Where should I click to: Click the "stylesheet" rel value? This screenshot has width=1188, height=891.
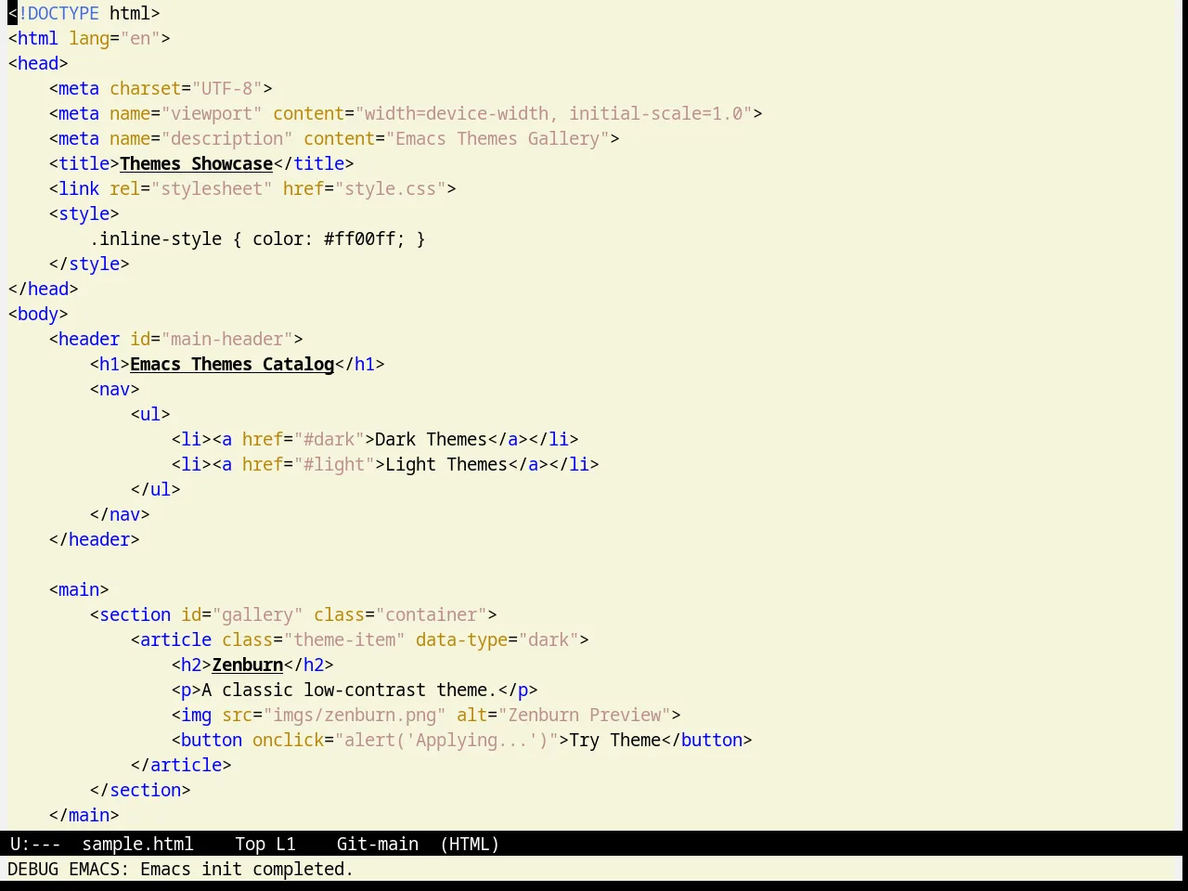pos(212,188)
